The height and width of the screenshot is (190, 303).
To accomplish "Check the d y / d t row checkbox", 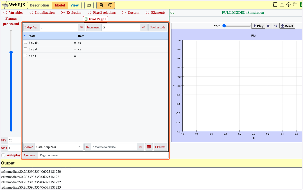I will click(x=25, y=49).
